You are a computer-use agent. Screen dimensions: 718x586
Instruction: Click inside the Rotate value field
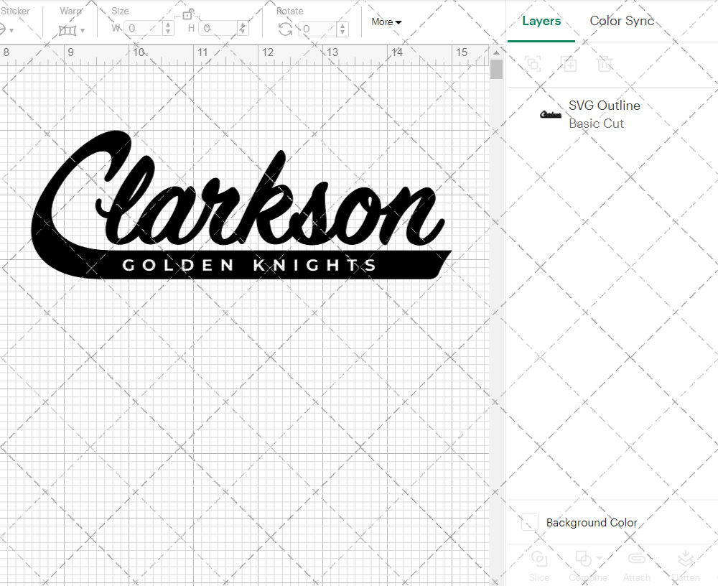coord(316,29)
